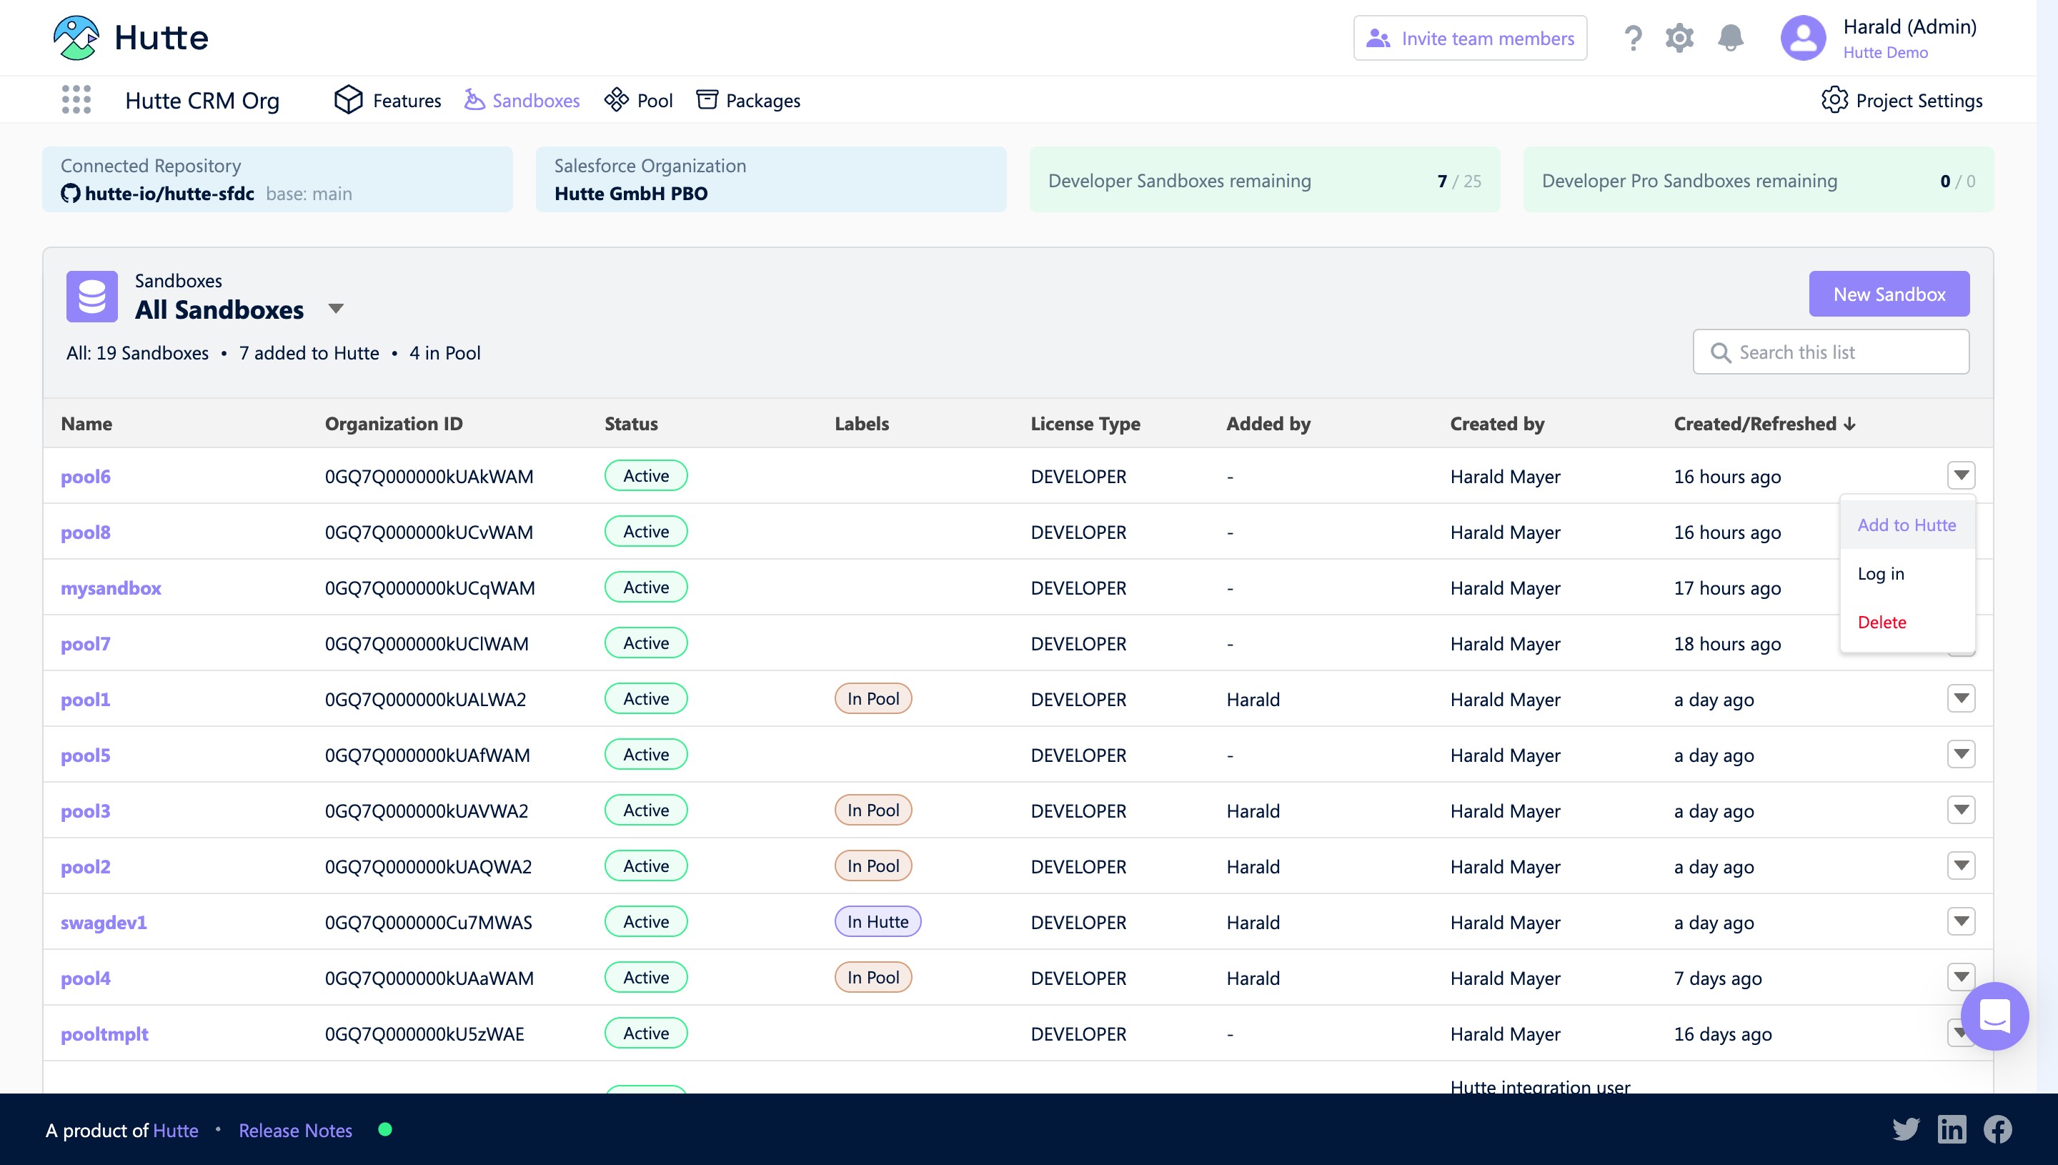Open the app launcher grid icon
The width and height of the screenshot is (2058, 1165).
[76, 100]
